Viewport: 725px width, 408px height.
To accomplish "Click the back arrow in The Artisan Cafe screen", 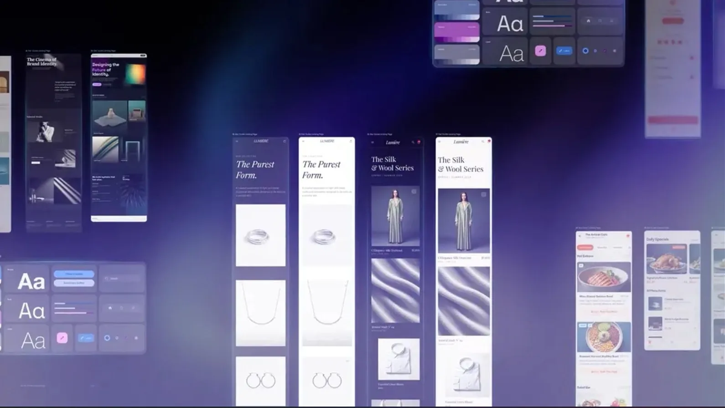I will 580,236.
